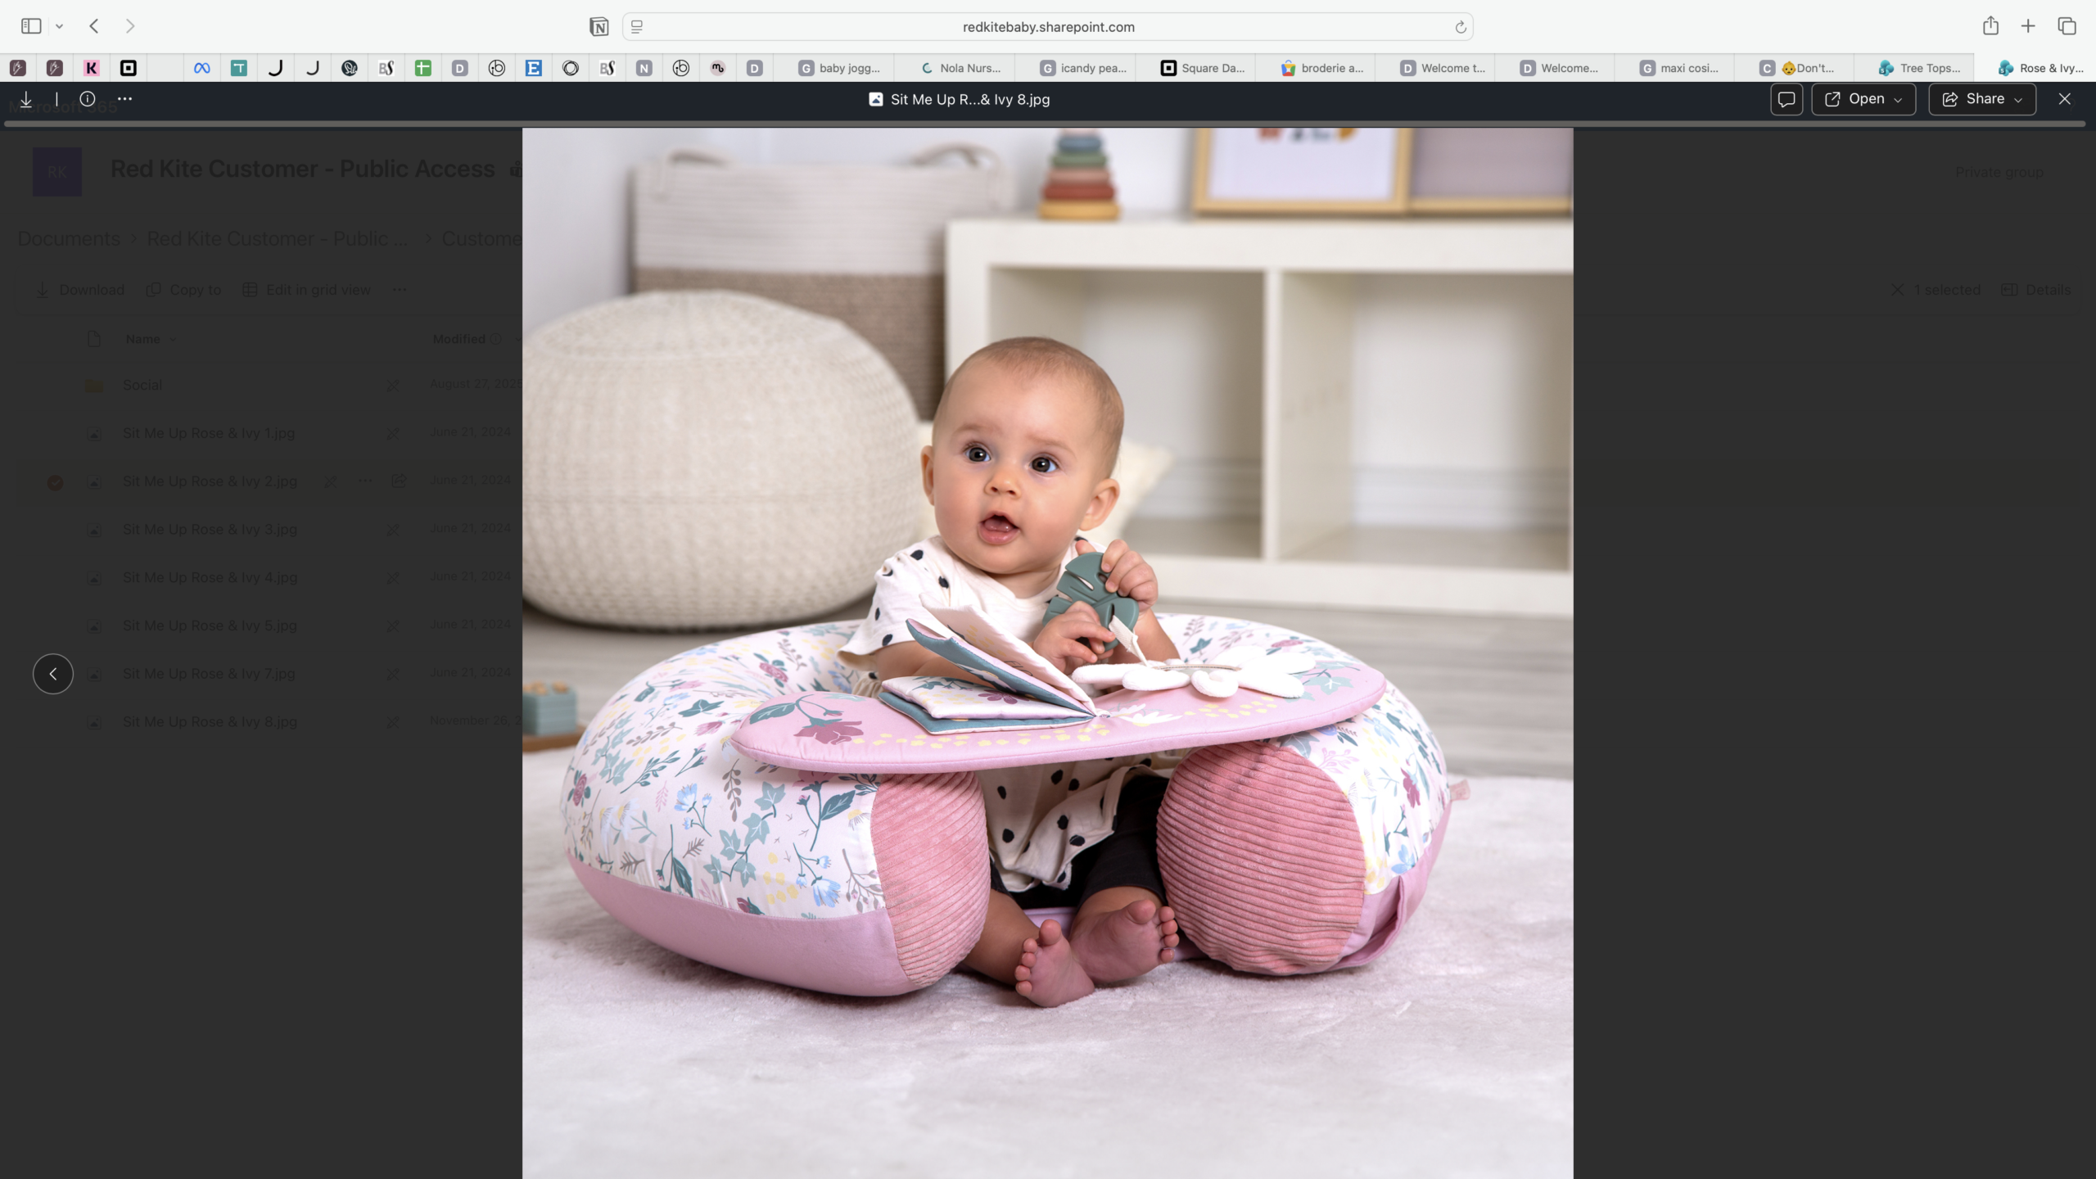Switch to the teal T pinned tab

238,68
